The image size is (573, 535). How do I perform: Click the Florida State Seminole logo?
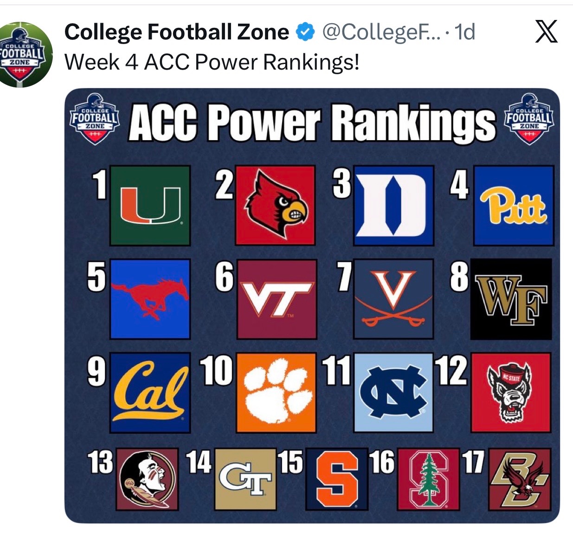tap(147, 480)
